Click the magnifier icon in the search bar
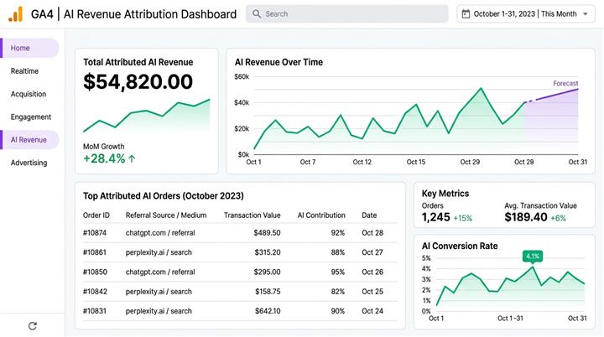This screenshot has height=337, width=604. tap(257, 14)
